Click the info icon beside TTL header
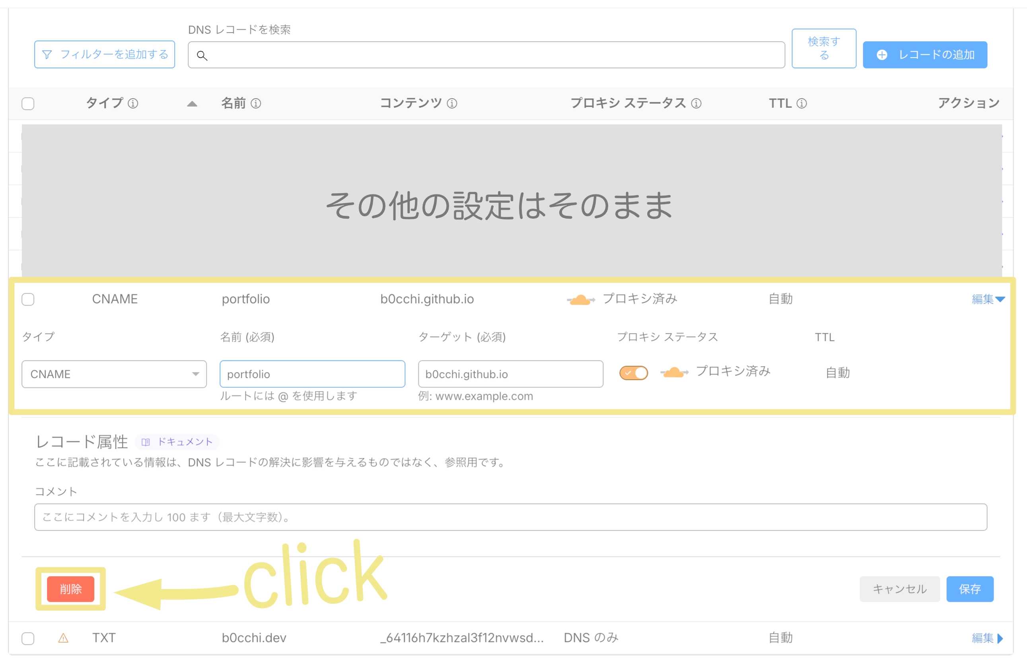Image resolution: width=1027 pixels, height=665 pixels. (801, 103)
